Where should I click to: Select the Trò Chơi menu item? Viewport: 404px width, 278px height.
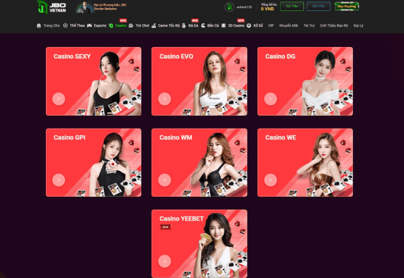(x=142, y=25)
